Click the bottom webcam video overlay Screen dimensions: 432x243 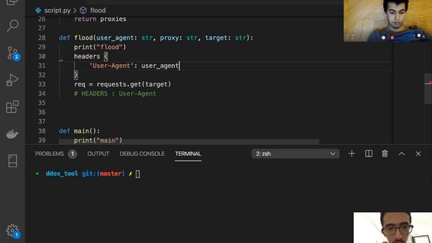tap(393, 227)
